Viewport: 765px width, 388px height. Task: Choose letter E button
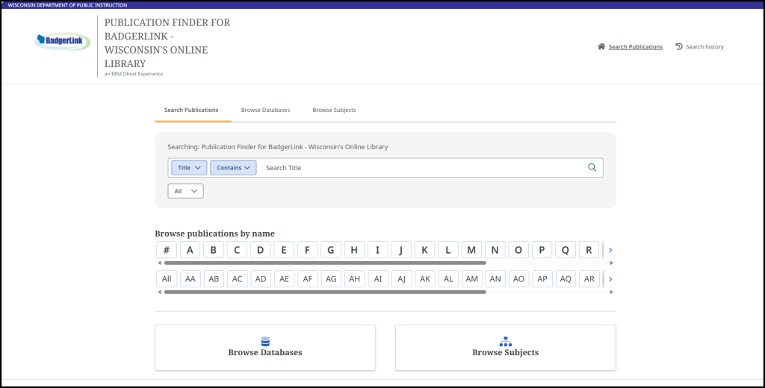tap(283, 250)
